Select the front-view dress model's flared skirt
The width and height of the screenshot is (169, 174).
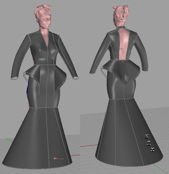[37, 138]
